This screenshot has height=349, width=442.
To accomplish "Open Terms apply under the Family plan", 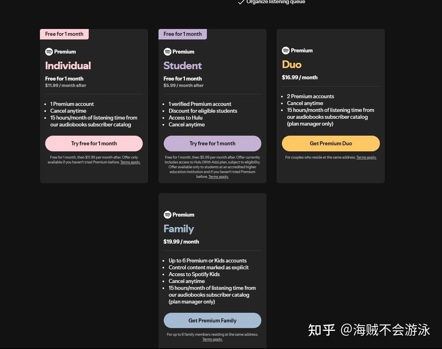I will (x=212, y=339).
